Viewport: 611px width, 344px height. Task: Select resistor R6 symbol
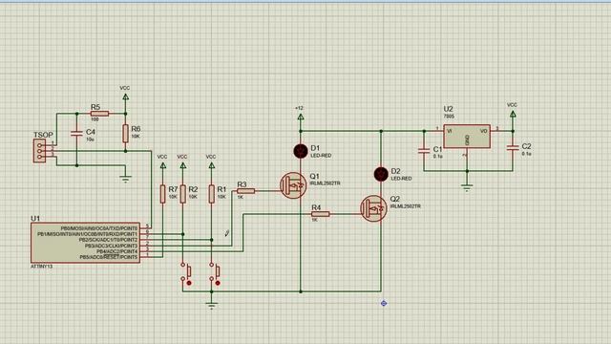pos(125,134)
